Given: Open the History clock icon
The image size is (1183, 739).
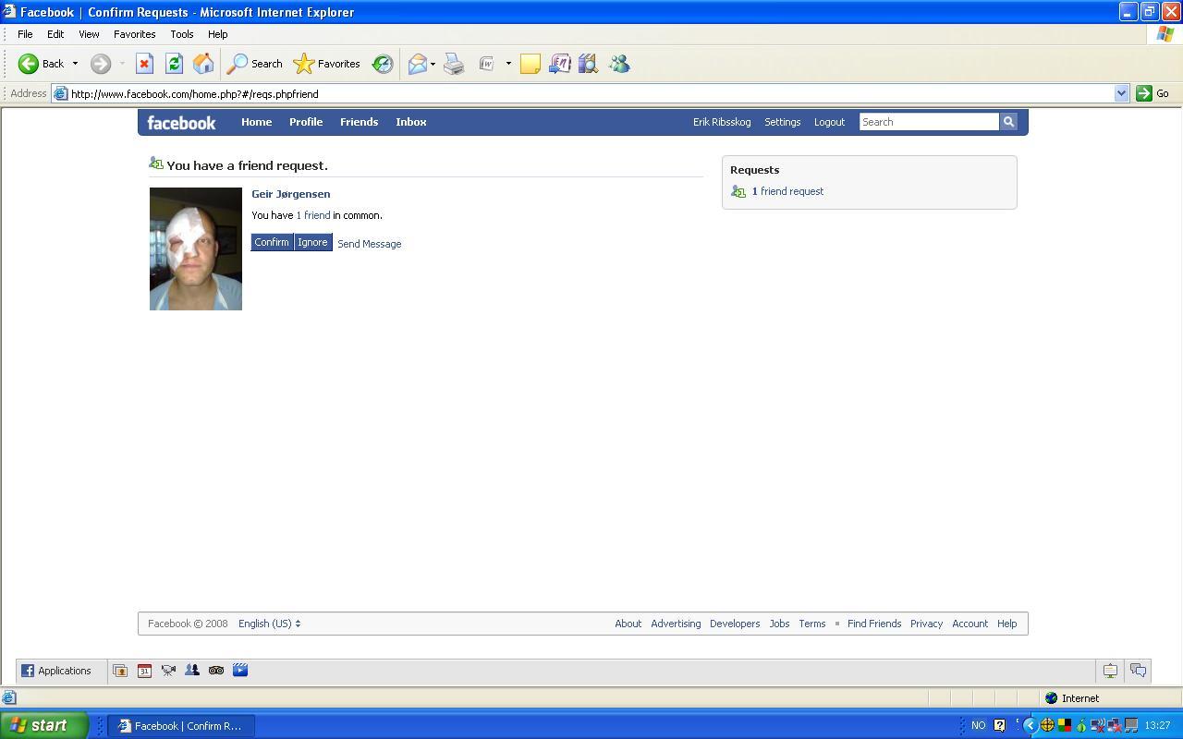Looking at the screenshot, I should pyautogui.click(x=383, y=64).
